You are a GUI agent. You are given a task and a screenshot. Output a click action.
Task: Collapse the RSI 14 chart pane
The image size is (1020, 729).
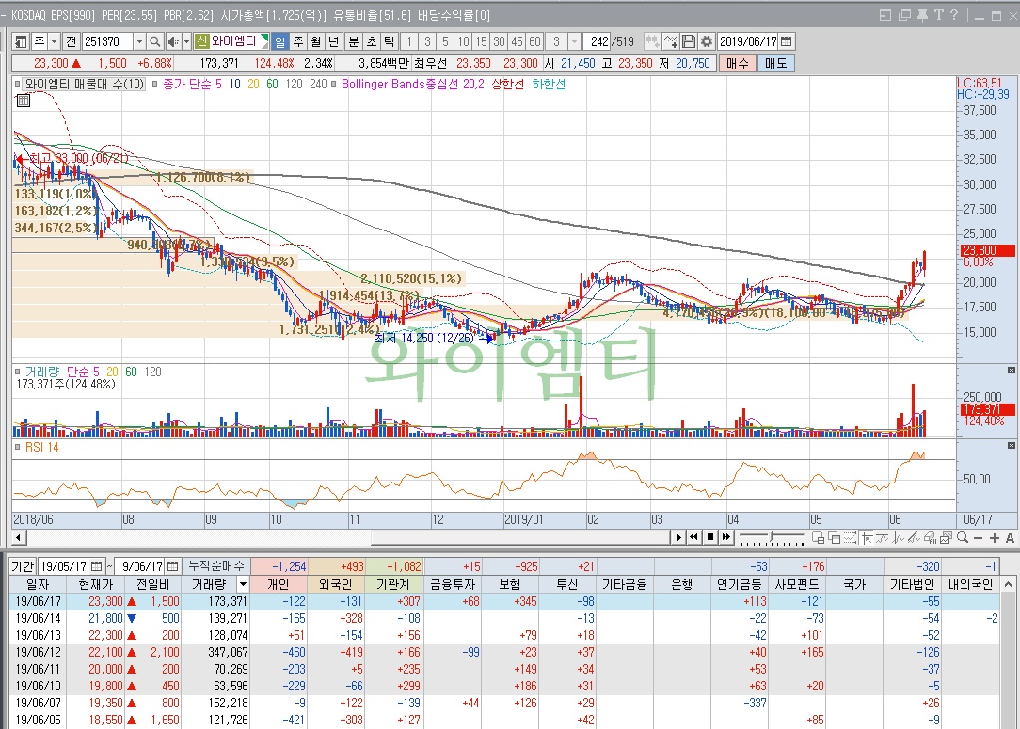1011,446
